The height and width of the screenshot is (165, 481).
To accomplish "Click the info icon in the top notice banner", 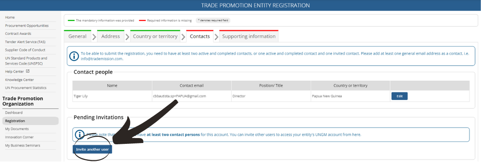I will [x=74, y=56].
